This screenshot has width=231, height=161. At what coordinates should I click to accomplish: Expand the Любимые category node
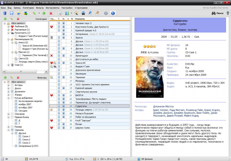pos(8,26)
